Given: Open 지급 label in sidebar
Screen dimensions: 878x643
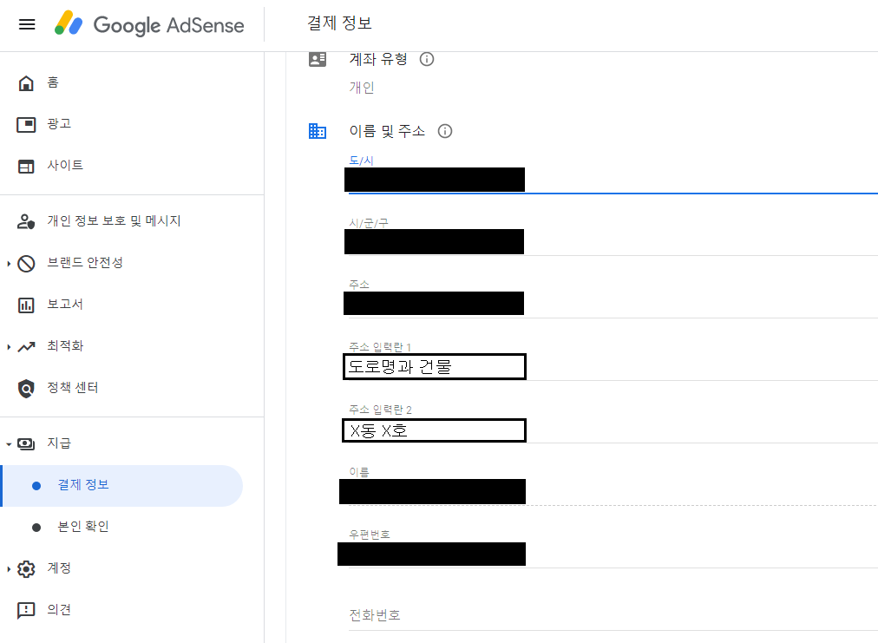Looking at the screenshot, I should 59,443.
